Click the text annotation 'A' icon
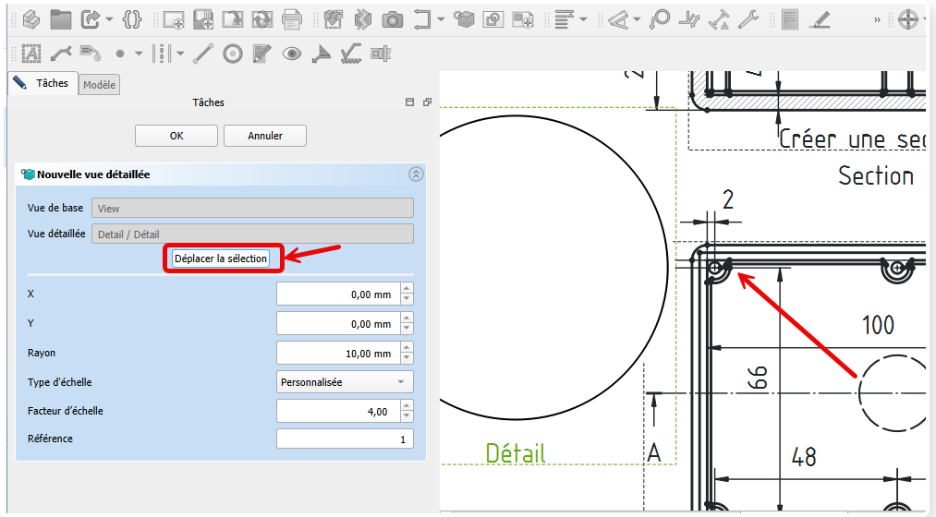Viewport: 936px width, 517px height. (x=30, y=54)
